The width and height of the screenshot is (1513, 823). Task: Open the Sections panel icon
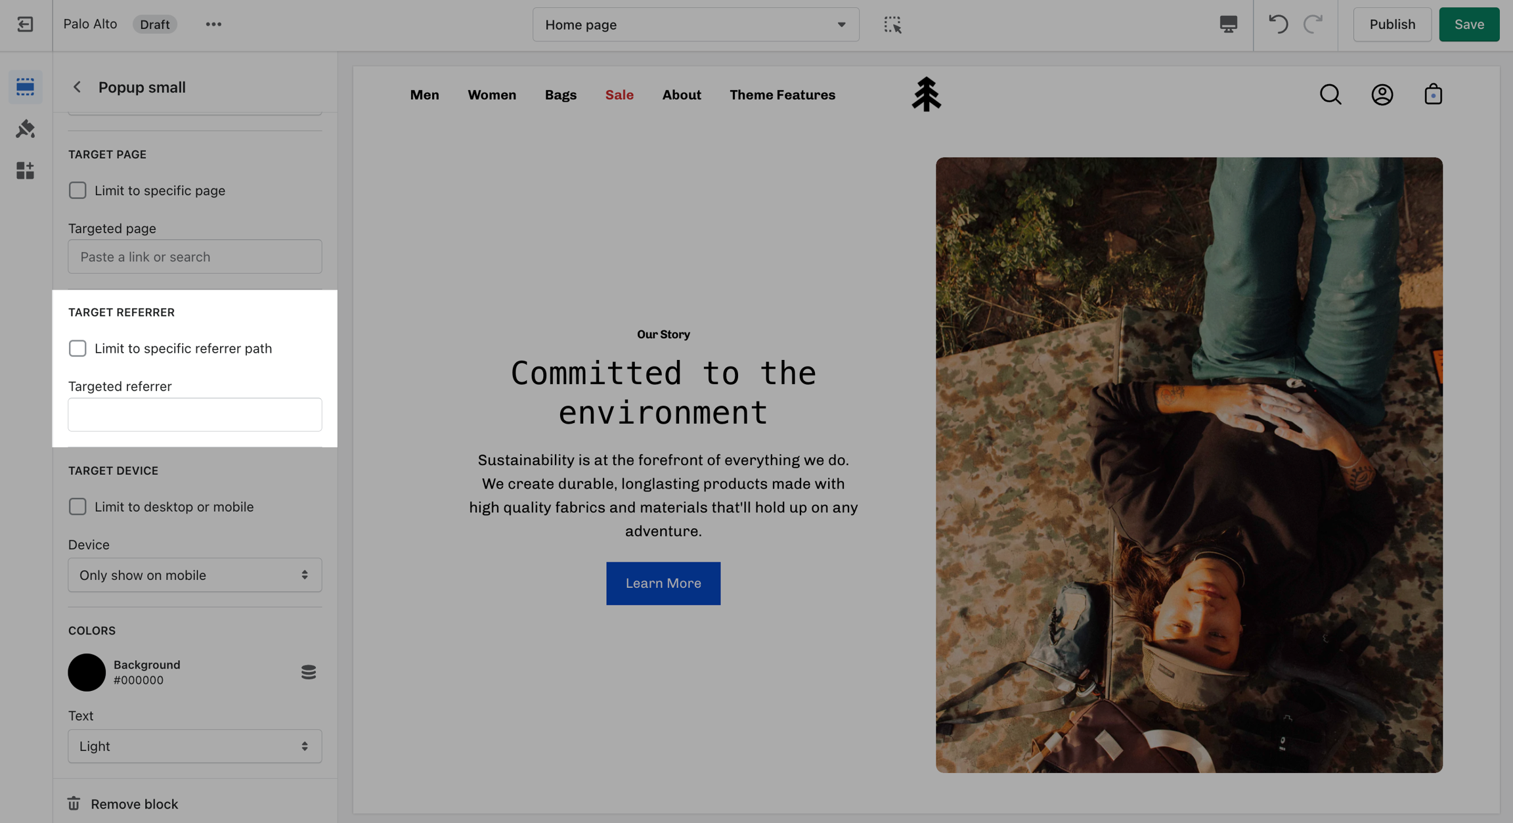point(25,87)
